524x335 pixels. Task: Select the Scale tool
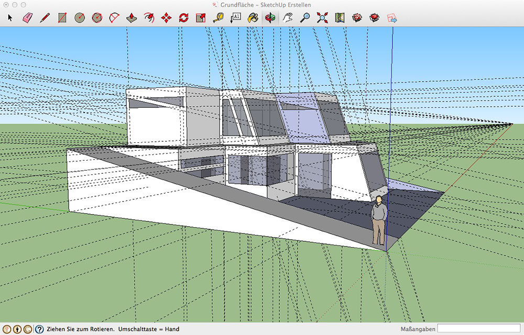201,18
